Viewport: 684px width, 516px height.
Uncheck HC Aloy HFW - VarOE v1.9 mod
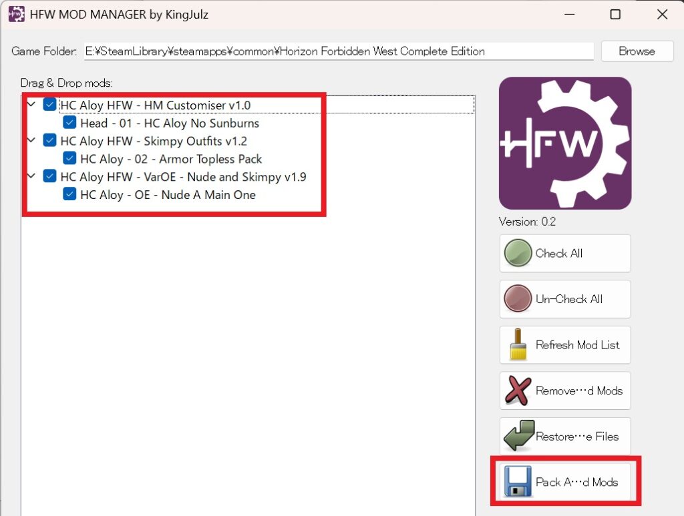click(49, 176)
